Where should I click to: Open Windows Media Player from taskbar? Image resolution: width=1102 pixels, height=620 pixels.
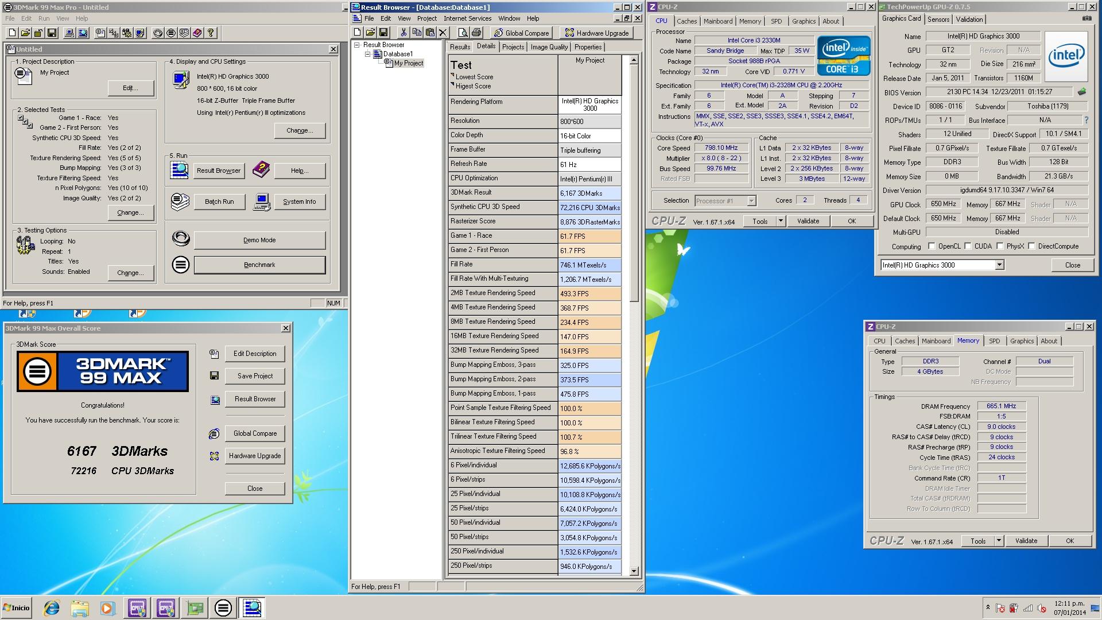coord(107,608)
